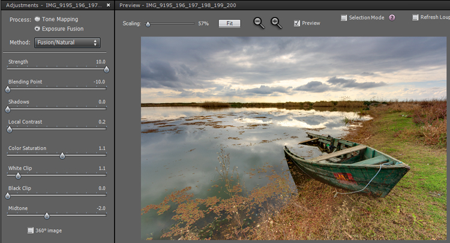
Task: Select the Exposure Fusion process
Action: (x=37, y=29)
